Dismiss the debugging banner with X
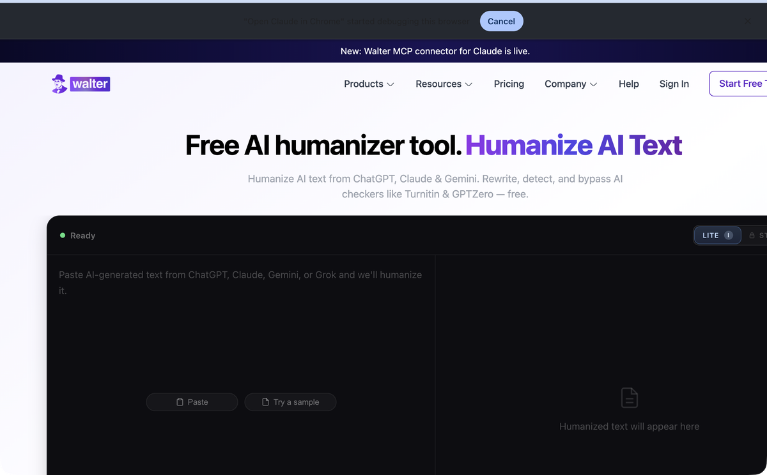 point(748,21)
